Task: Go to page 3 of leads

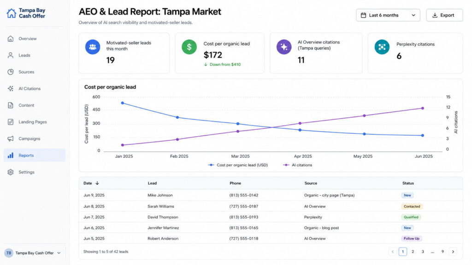Action: (423, 252)
